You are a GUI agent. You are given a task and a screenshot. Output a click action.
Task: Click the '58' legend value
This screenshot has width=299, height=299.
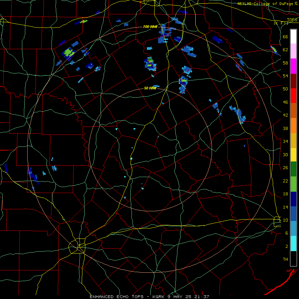point(285,63)
